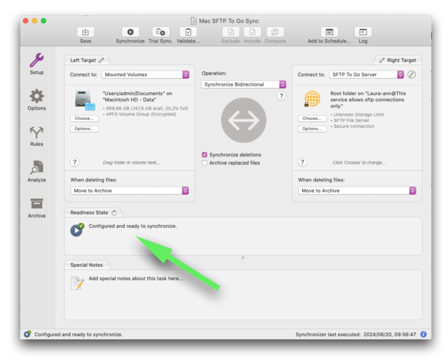Open right Connect to SFTP To Go Server dropdown
Image resolution: width=448 pixels, height=362 pixels.
pos(366,75)
